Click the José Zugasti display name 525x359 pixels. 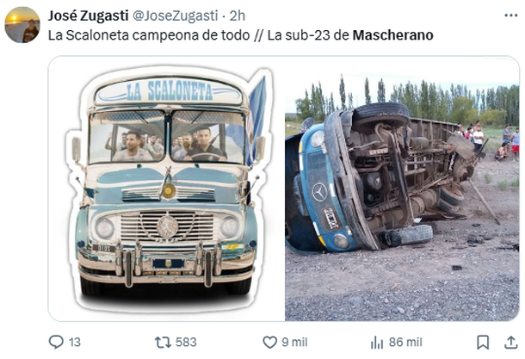tap(88, 15)
